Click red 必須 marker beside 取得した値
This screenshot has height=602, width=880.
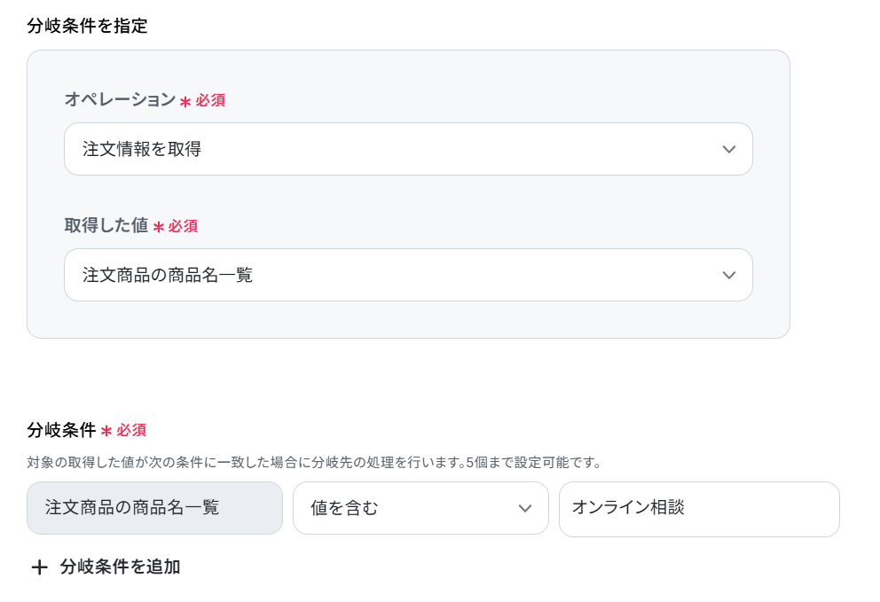183,226
